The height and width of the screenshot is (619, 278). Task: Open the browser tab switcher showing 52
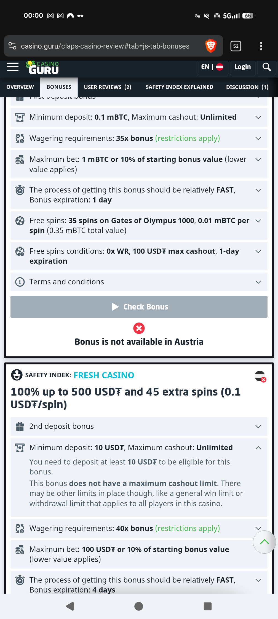[236, 46]
